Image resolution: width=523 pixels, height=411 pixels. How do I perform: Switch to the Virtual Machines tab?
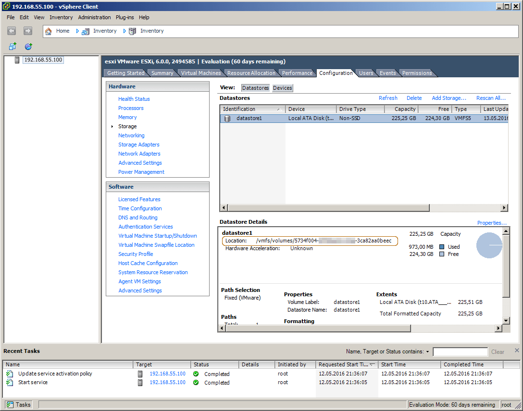point(200,73)
